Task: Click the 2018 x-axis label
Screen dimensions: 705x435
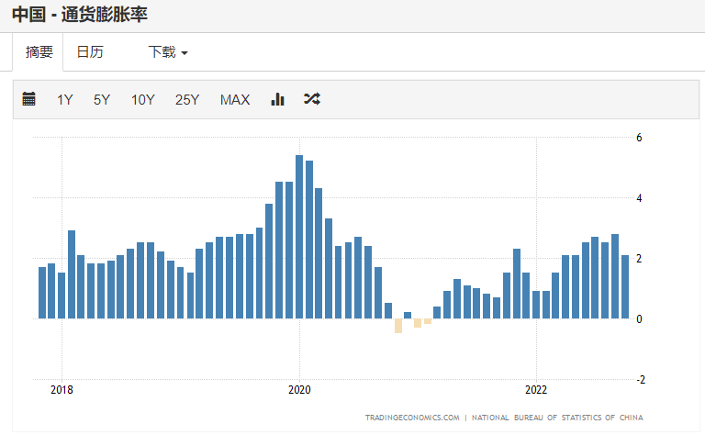Action: (62, 389)
